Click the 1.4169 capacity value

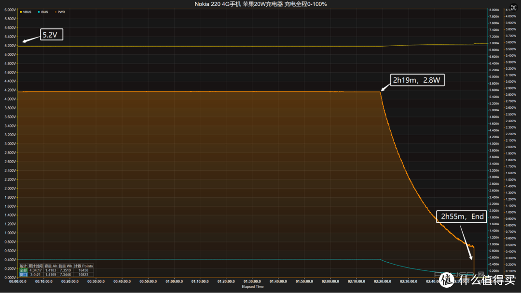click(51, 275)
